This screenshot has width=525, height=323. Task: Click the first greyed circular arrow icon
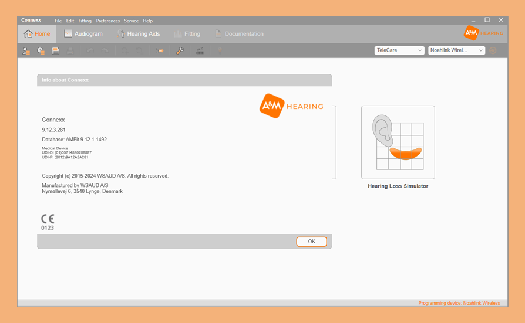(124, 51)
